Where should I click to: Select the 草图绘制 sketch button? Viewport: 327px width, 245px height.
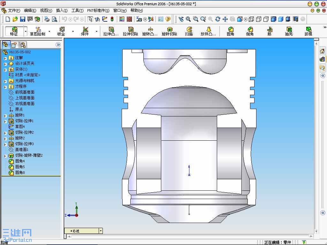pos(38,31)
